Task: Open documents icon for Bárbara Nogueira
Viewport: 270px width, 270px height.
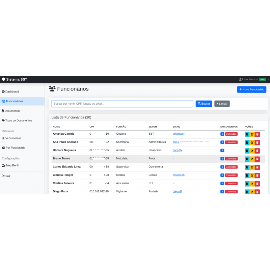Action: point(247,151)
